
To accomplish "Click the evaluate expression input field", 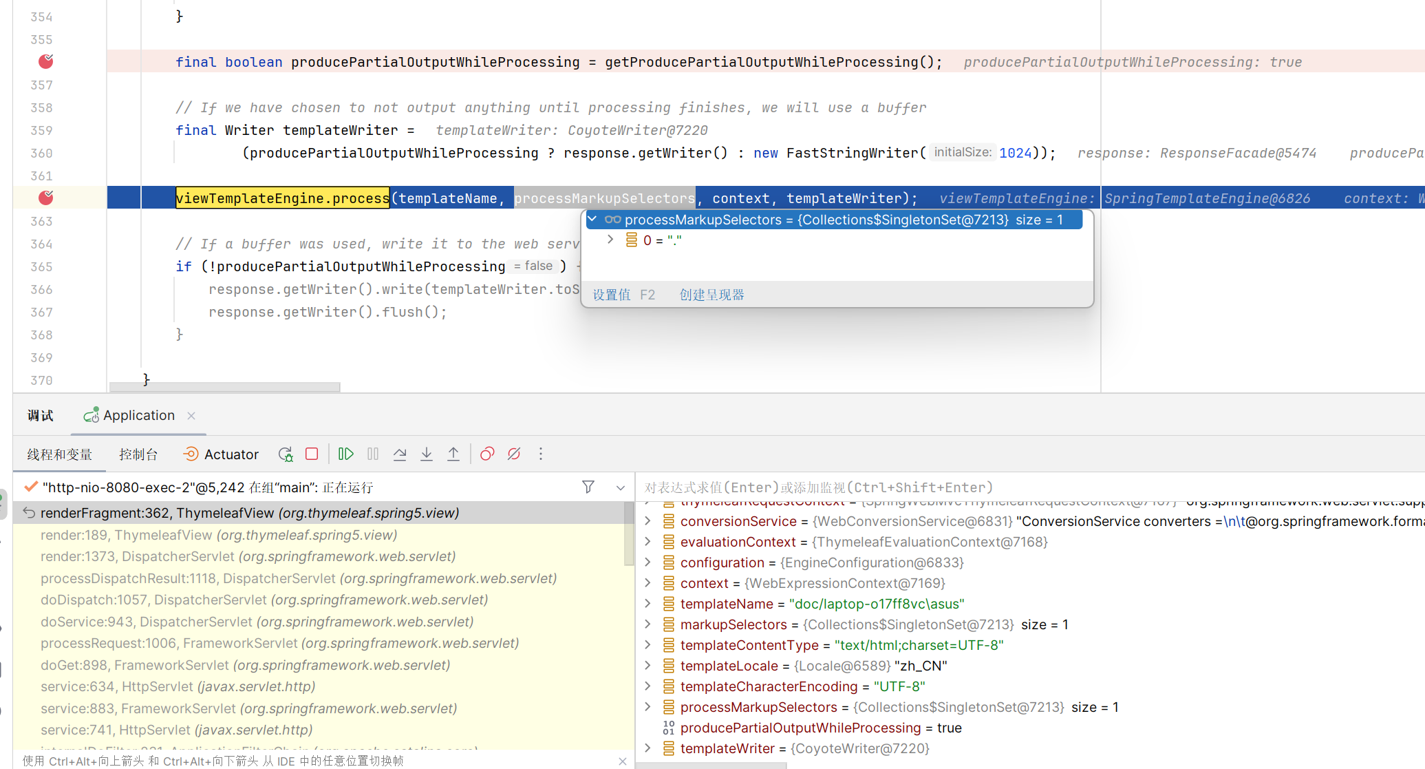I will pyautogui.click(x=1030, y=487).
